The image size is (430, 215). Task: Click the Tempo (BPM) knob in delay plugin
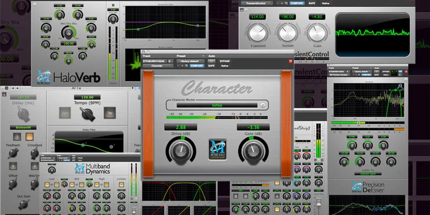(88, 114)
